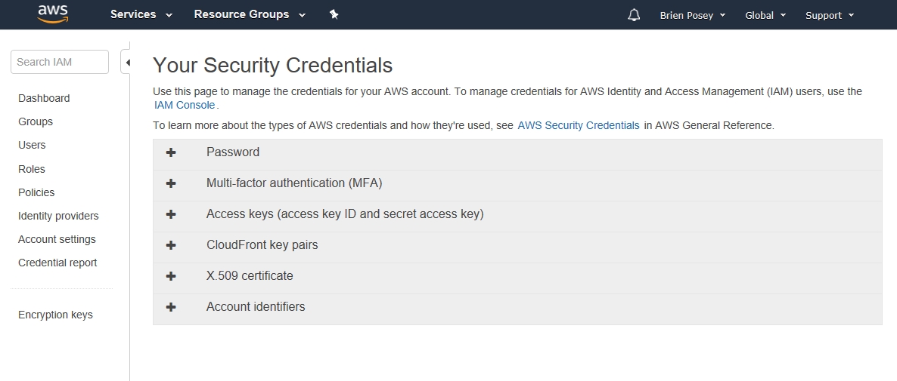Open Groups in the sidebar
897x381 pixels.
(36, 121)
